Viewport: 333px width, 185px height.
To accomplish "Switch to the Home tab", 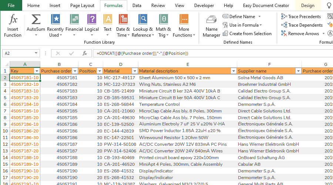I will coord(33,6).
